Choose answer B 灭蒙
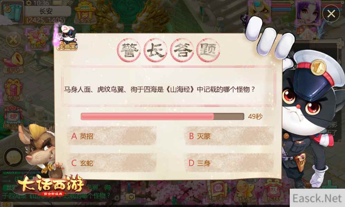The width and height of the screenshot is (345, 207). [229, 136]
